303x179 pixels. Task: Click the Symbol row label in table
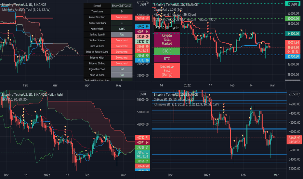(97, 6)
